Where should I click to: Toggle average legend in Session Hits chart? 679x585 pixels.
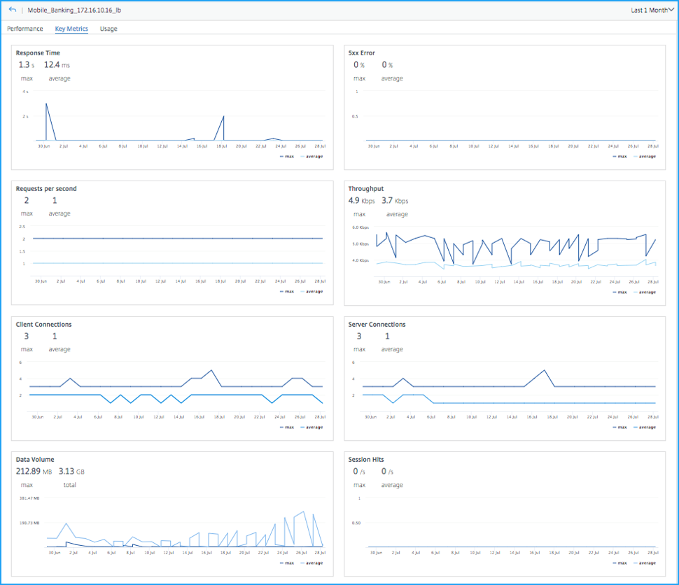pos(645,563)
